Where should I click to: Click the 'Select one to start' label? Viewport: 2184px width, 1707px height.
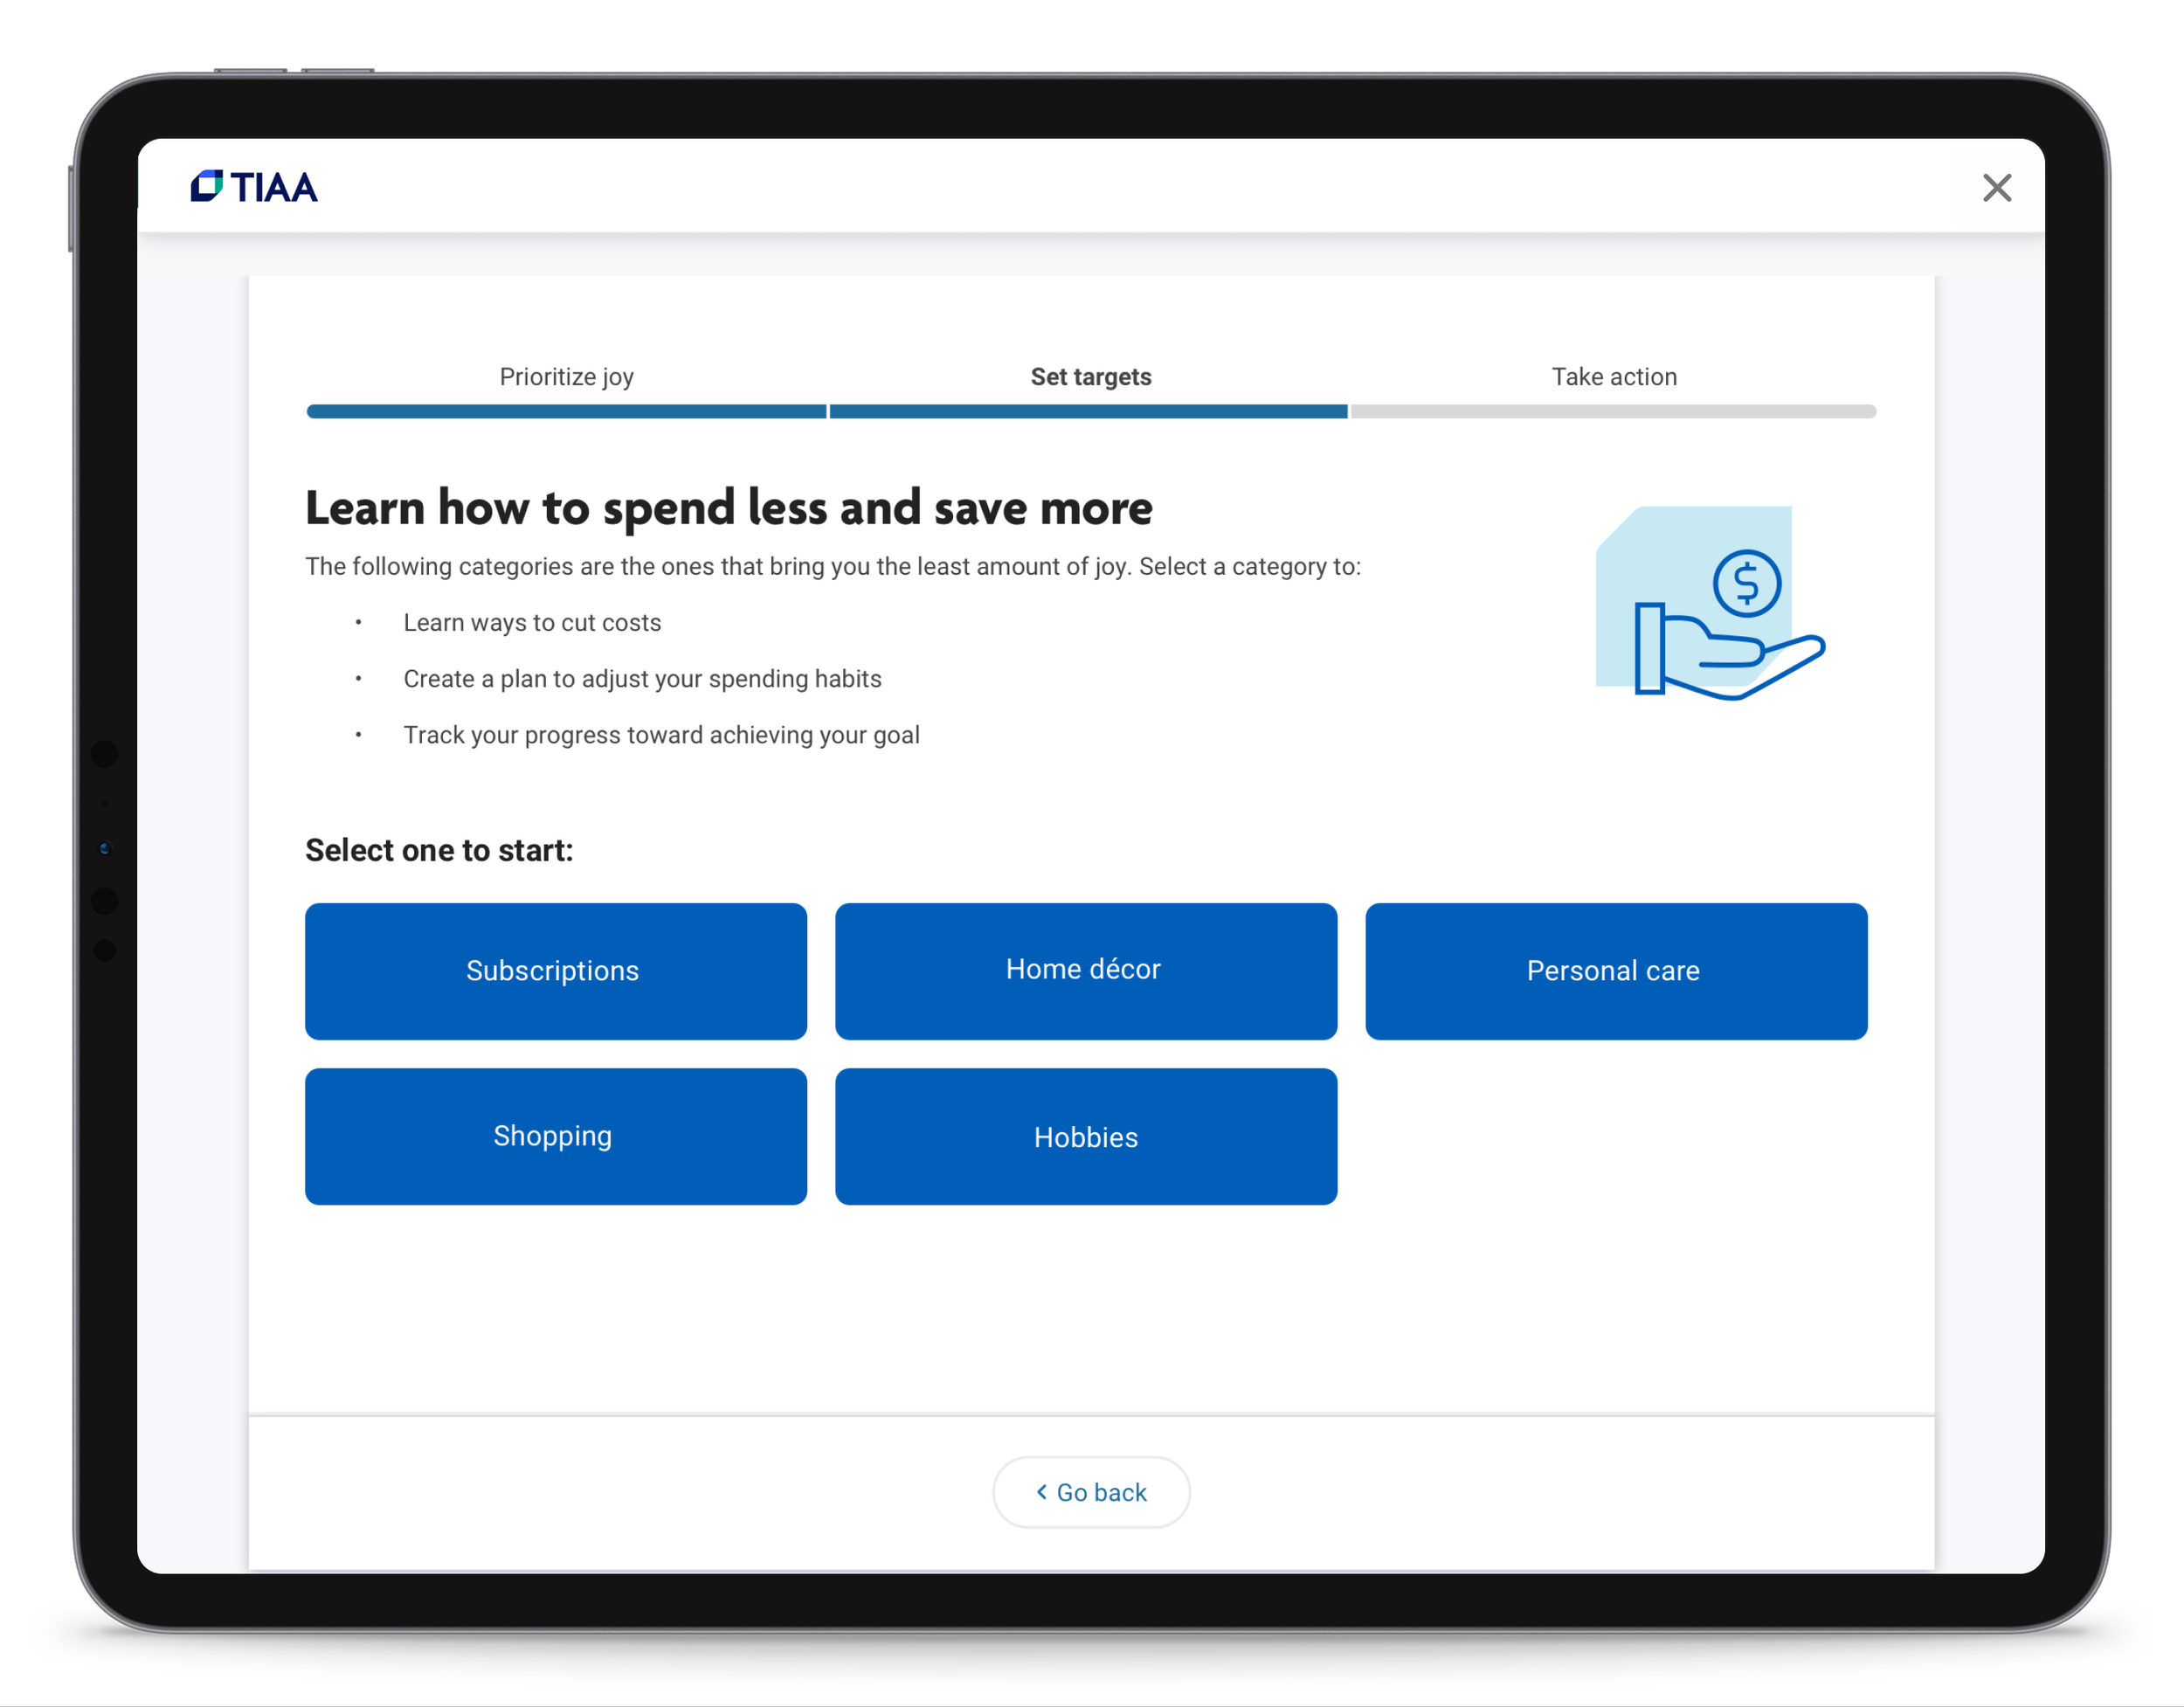[439, 850]
